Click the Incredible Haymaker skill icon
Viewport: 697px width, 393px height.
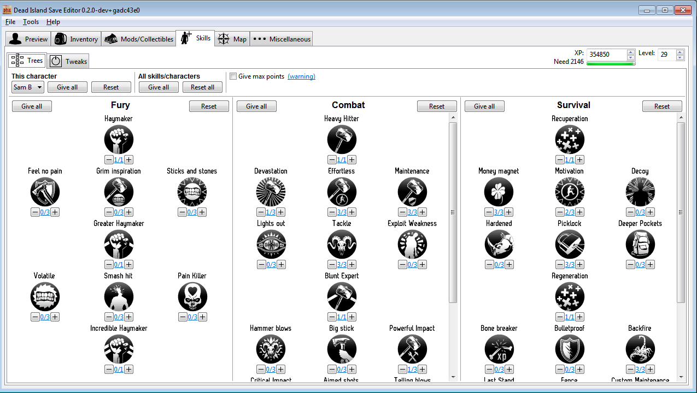point(119,349)
